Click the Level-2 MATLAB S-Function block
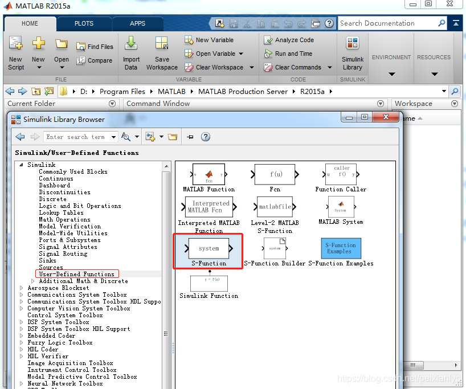466x389 pixels. 274,206
